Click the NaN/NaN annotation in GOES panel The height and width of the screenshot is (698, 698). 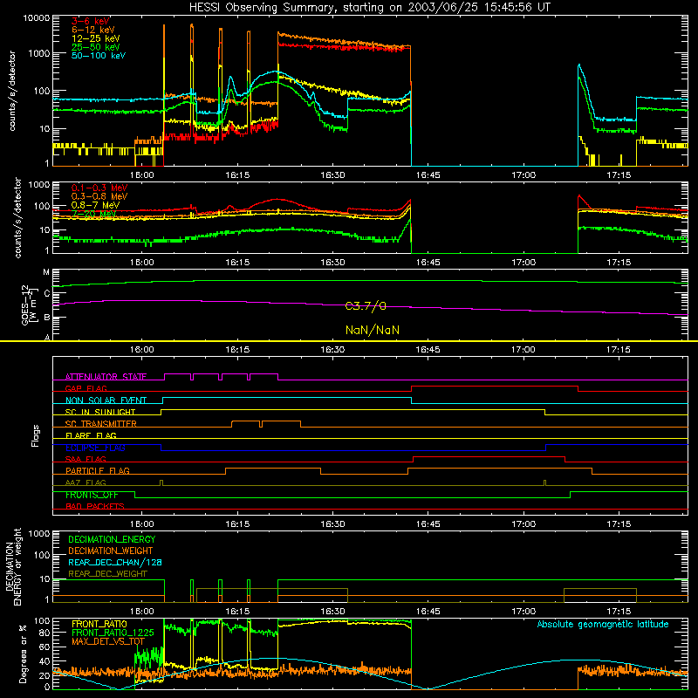click(373, 330)
